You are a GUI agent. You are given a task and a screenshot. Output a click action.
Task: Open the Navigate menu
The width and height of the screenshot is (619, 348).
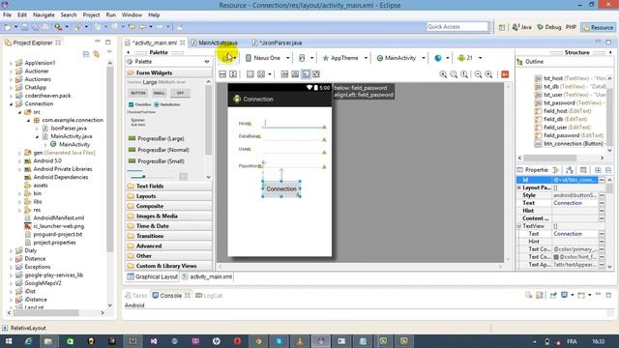44,15
